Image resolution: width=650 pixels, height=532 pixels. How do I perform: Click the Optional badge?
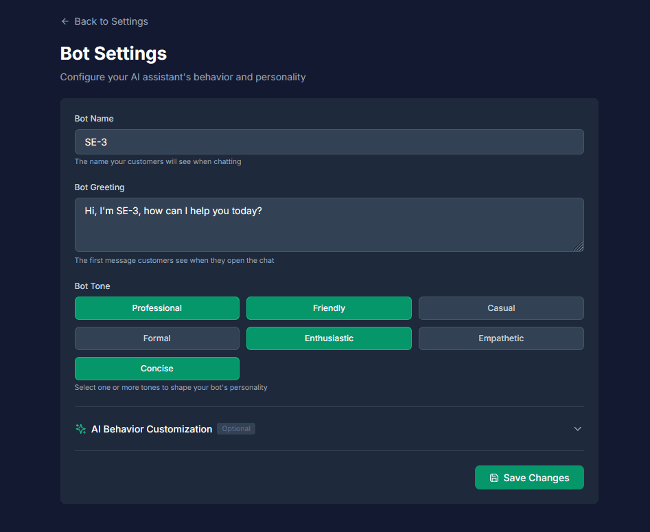235,428
